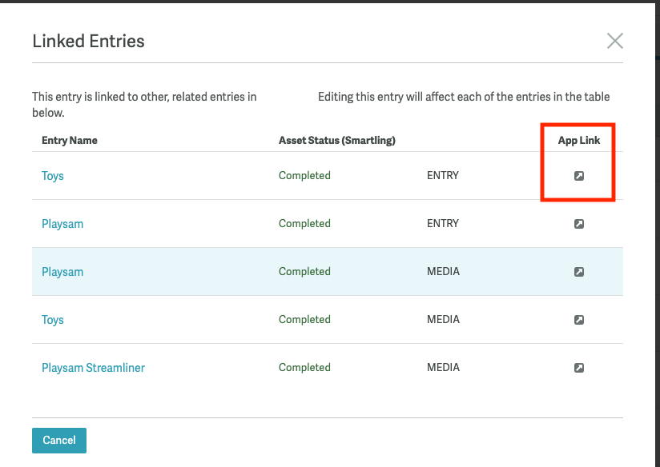This screenshot has height=467, width=660.
Task: Open app link for the Toys ENTRY row
Action: 579,176
